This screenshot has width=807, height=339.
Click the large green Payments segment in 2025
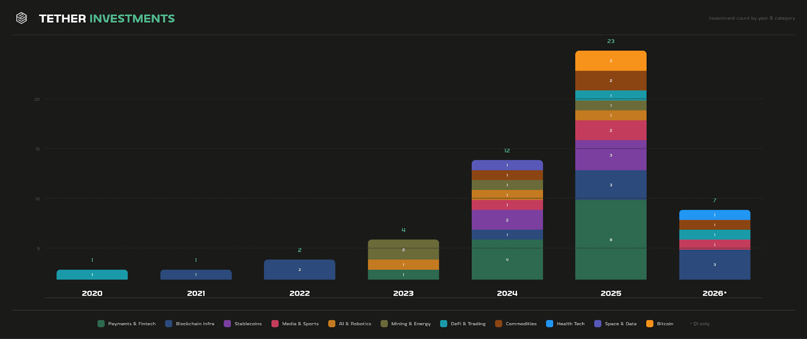611,240
